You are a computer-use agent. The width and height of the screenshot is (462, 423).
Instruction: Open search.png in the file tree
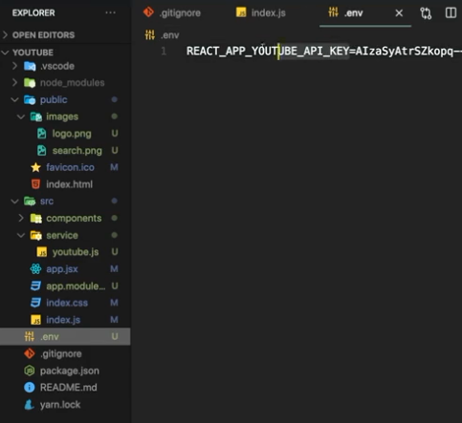pyautogui.click(x=77, y=151)
